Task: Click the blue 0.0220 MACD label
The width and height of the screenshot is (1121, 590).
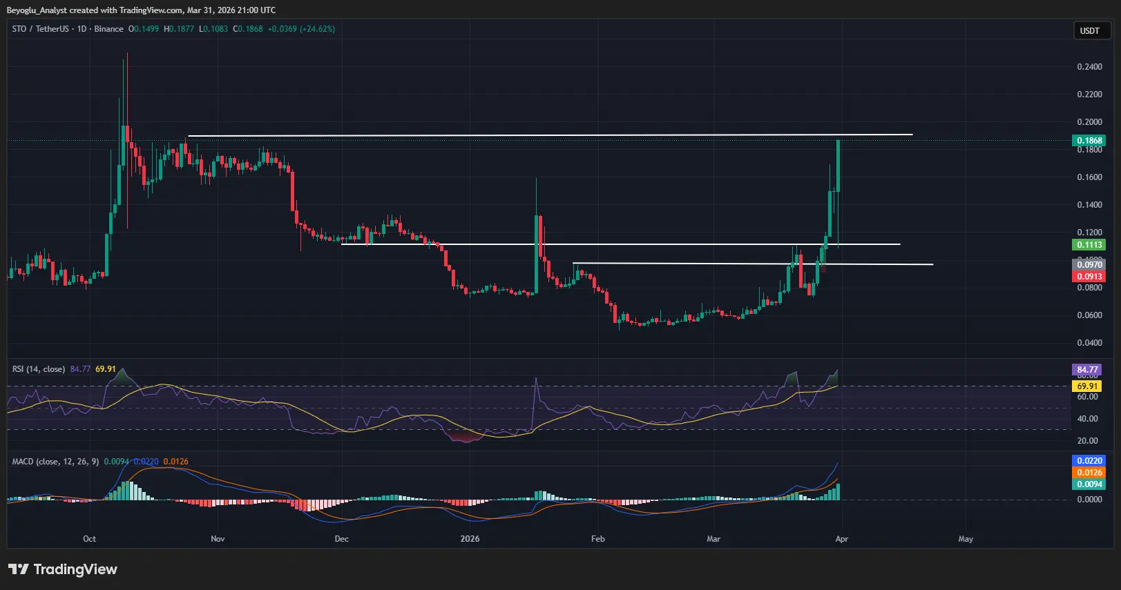Action: tap(1089, 461)
